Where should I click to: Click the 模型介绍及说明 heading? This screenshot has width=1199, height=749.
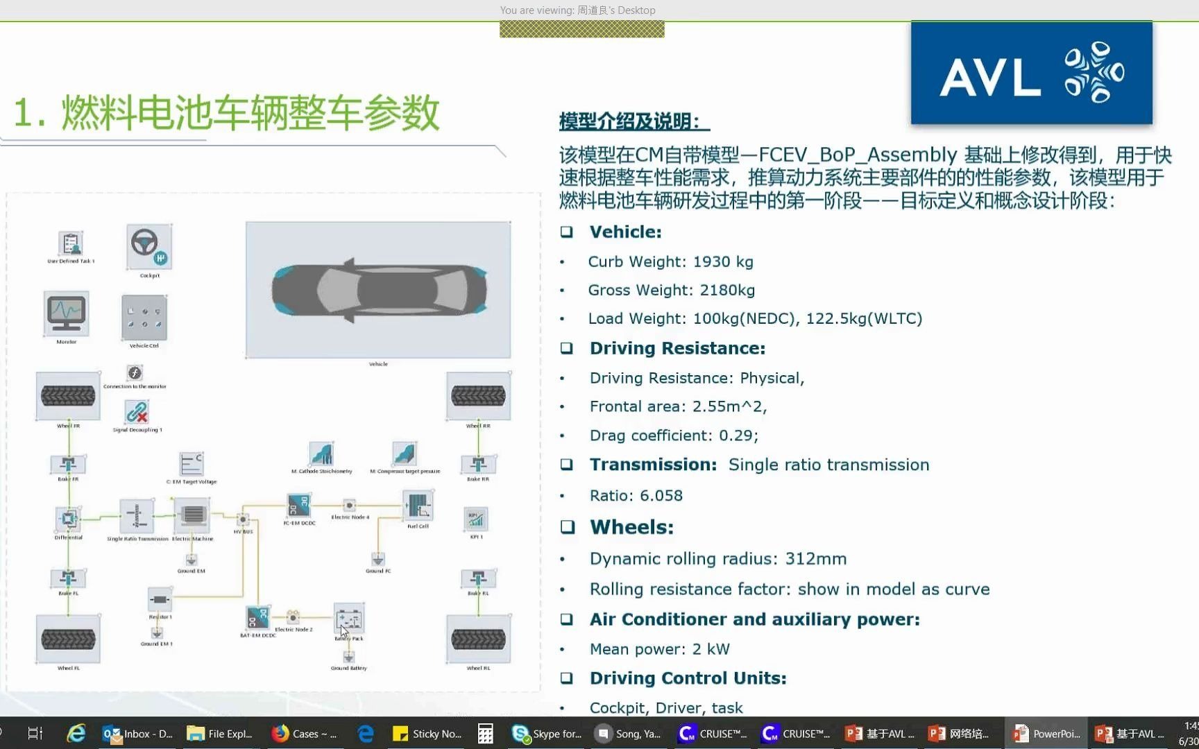tap(634, 121)
